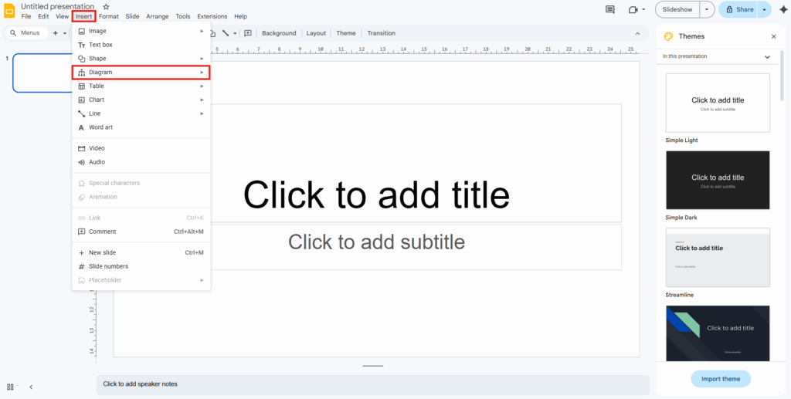Open the comment history icon
The height and width of the screenshot is (399, 791).
click(610, 9)
